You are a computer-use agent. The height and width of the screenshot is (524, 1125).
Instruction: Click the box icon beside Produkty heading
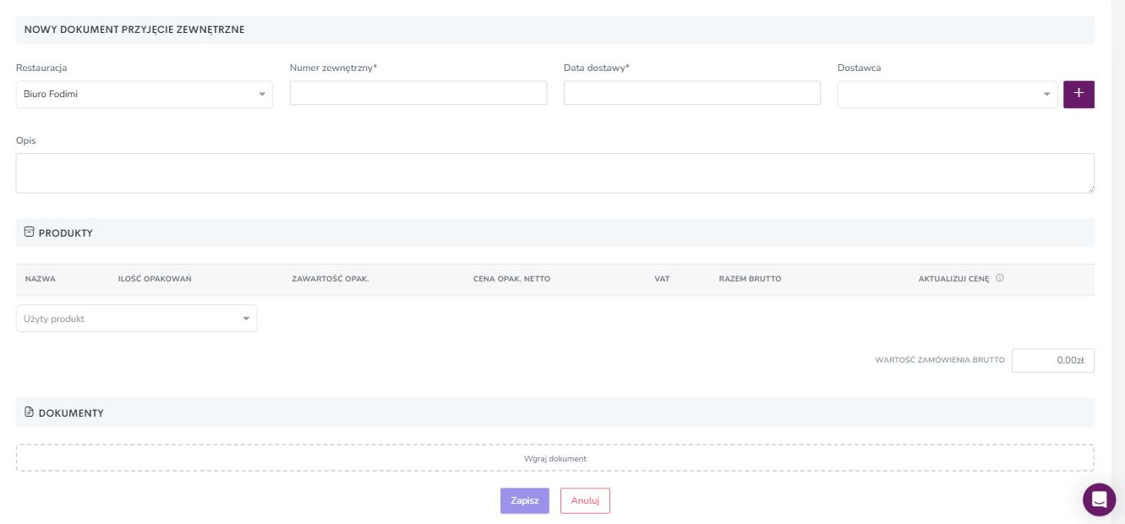[x=29, y=232]
